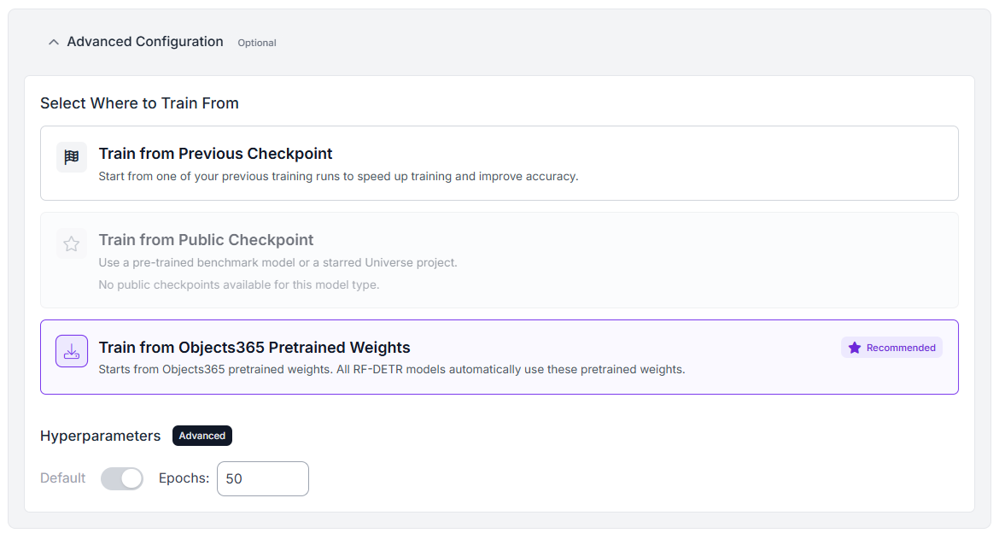The width and height of the screenshot is (999, 539).
Task: Select Train from Objects365 Pretrained Weights title
Action: pyautogui.click(x=254, y=348)
